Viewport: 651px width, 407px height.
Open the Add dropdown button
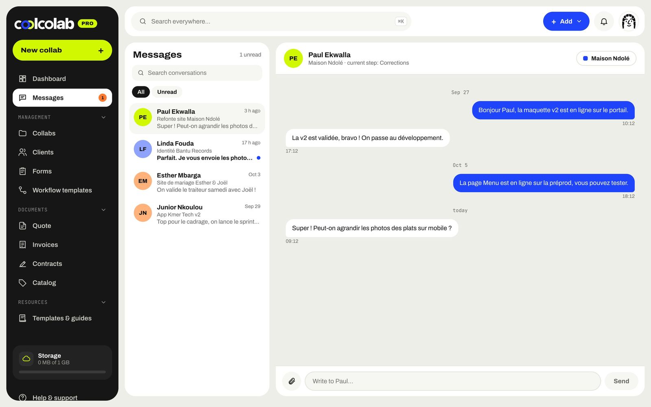click(x=566, y=22)
